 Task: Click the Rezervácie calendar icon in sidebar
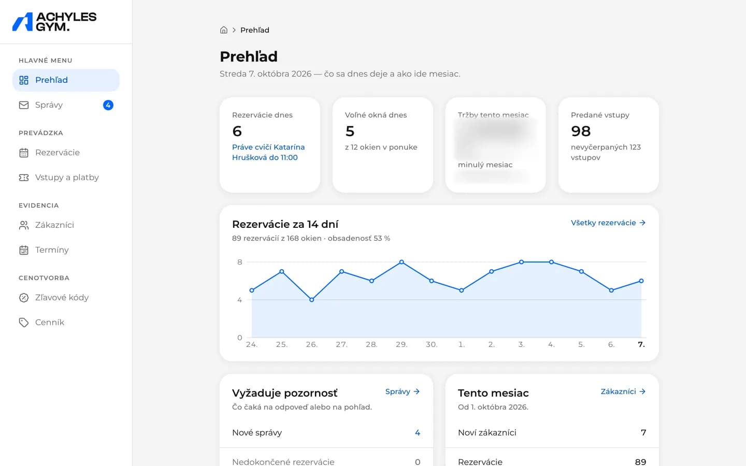pos(24,153)
